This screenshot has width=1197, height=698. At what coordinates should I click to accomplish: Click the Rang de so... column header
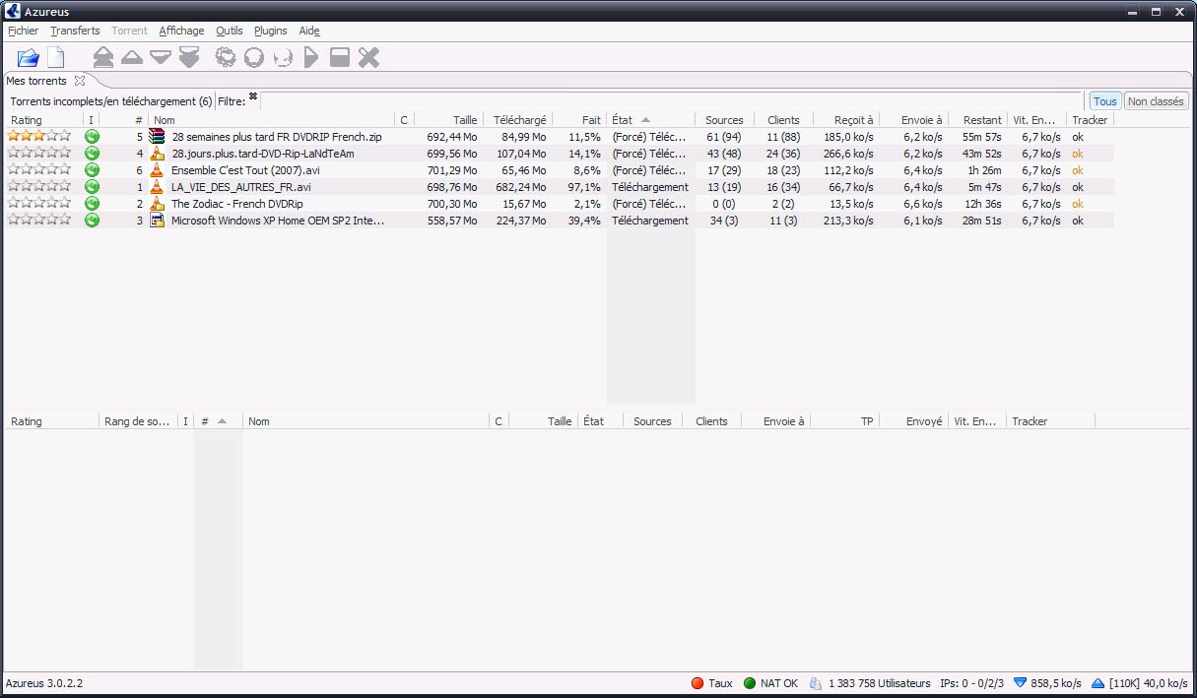pyautogui.click(x=138, y=421)
